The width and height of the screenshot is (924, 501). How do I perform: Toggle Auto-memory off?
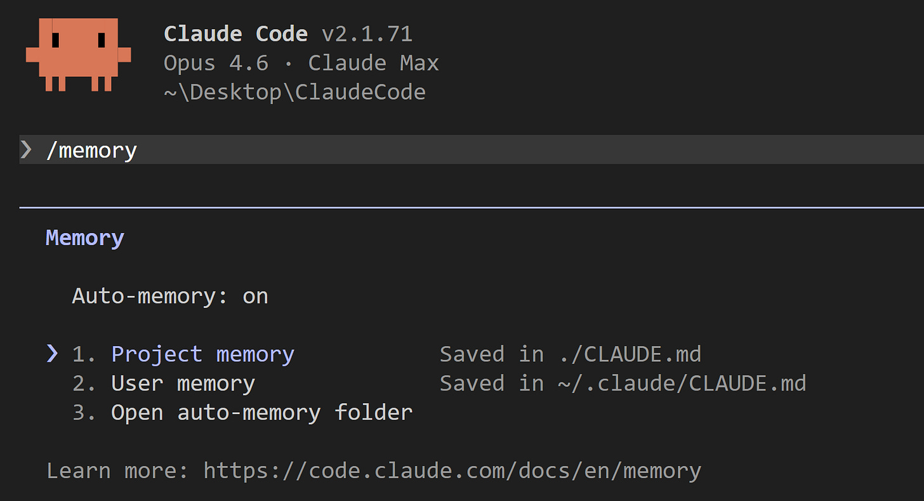(170, 295)
